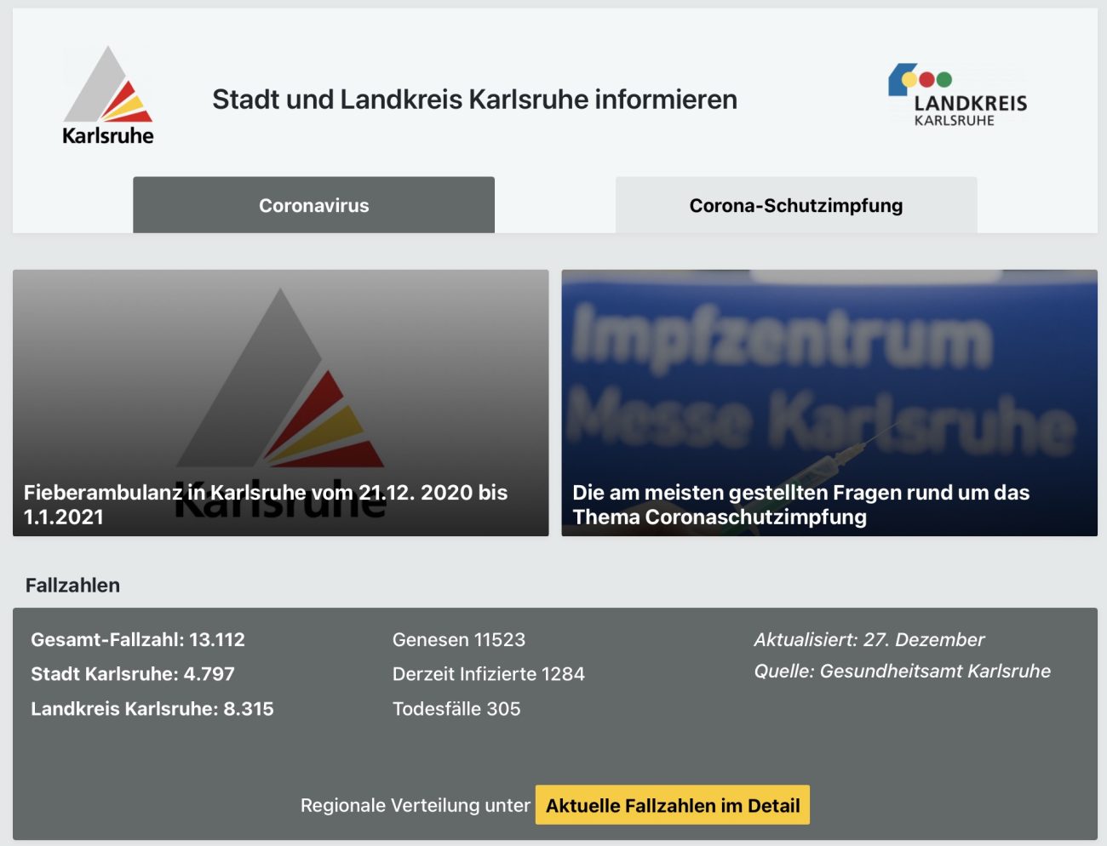Viewport: 1107px width, 846px height.
Task: Click the Derzeit Infizierte 1284 statistic
Action: click(x=489, y=674)
